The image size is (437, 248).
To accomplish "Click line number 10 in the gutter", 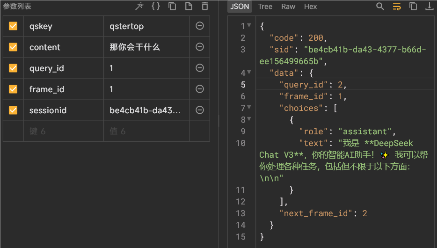I will tap(240, 143).
